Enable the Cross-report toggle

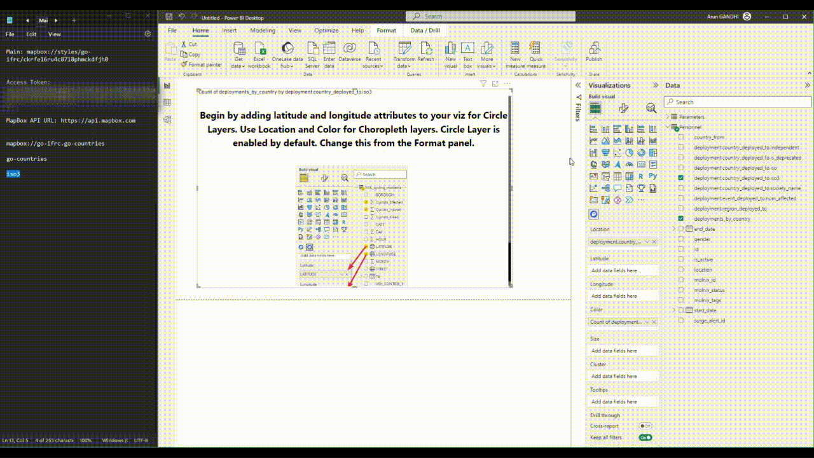click(645, 426)
